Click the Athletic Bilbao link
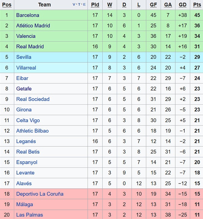This screenshot has height=219, width=203. [32, 131]
